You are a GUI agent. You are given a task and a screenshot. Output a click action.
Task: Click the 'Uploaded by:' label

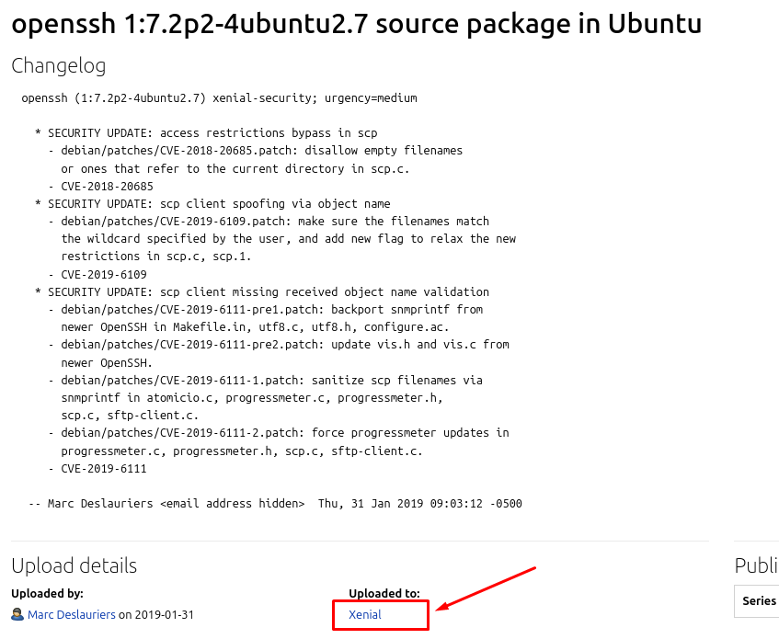[47, 594]
